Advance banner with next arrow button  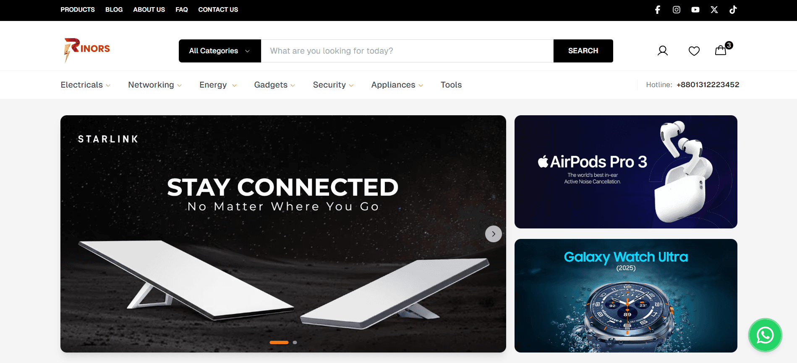tap(494, 234)
